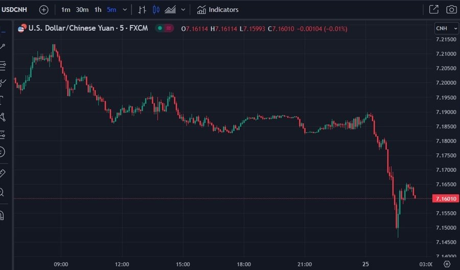
Task: Activate the magnet mode tool
Action: coord(3,214)
